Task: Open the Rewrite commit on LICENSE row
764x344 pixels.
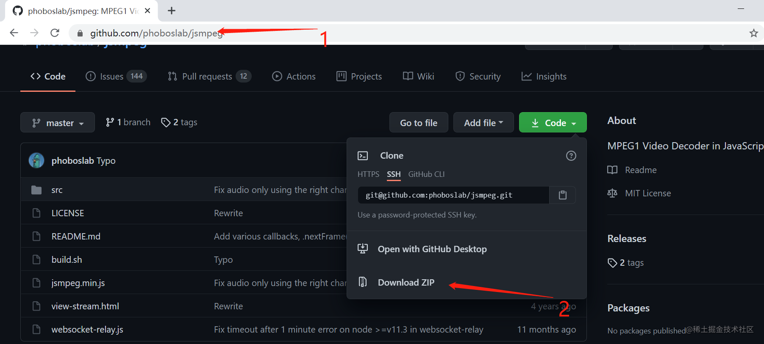Action: (228, 213)
